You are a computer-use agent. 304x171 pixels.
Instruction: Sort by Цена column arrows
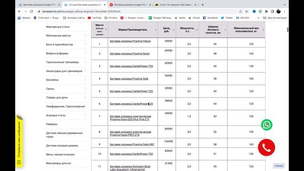(x=173, y=29)
